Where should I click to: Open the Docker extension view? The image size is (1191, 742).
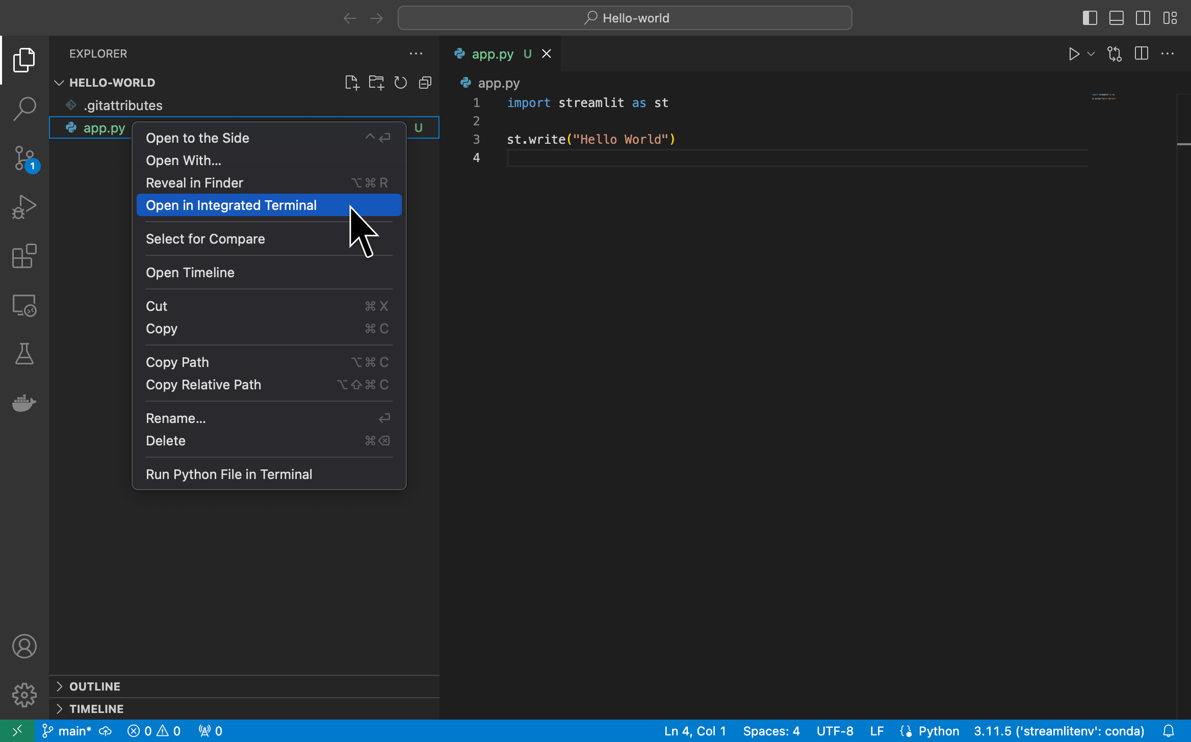pyautogui.click(x=24, y=403)
